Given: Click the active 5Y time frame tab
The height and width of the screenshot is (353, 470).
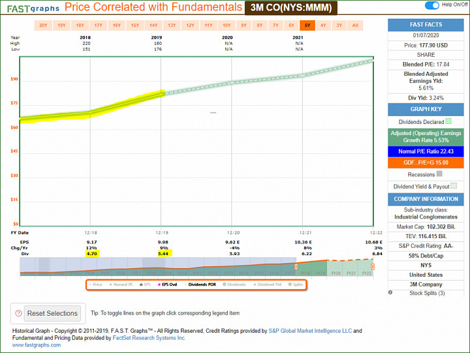Looking at the screenshot, I should click(x=307, y=25).
